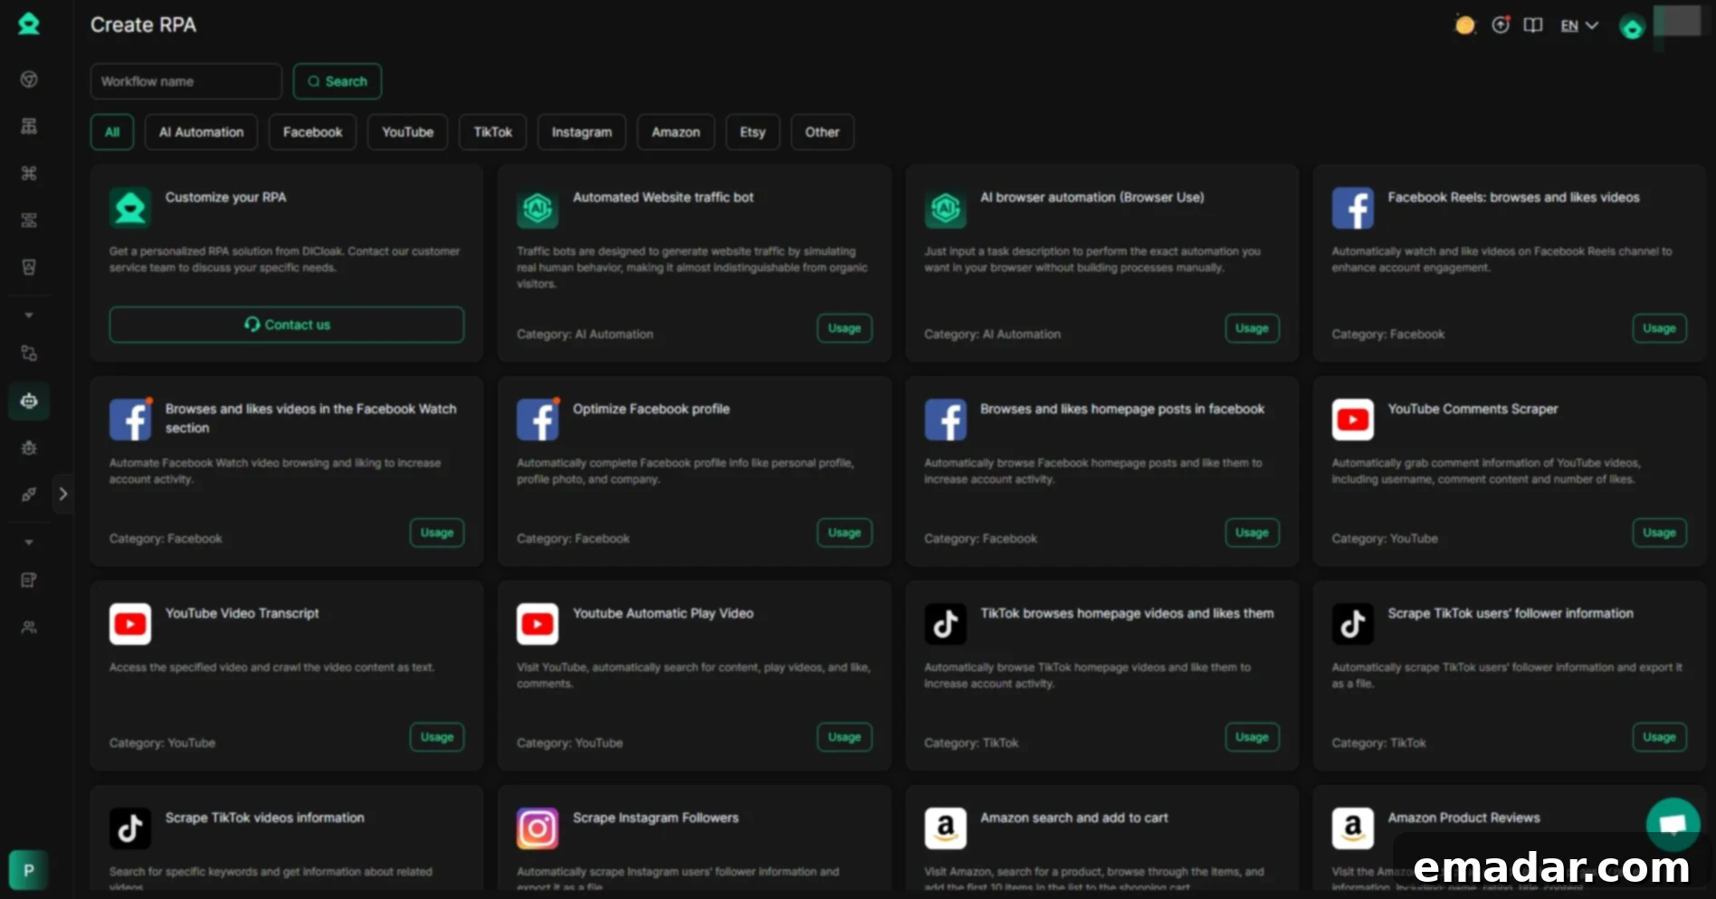Click the DICloak logo in the sidebar
Screen dimensions: 1716x899
29,24
